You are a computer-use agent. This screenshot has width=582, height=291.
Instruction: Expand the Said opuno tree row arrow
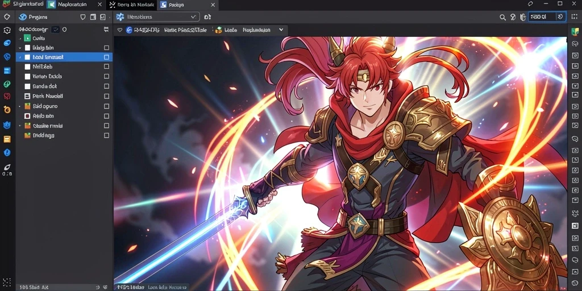coord(20,106)
